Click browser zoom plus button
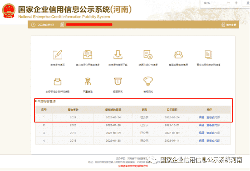 (236, 3)
